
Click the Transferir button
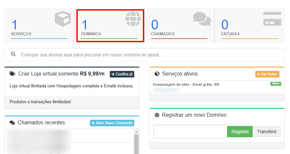click(267, 132)
